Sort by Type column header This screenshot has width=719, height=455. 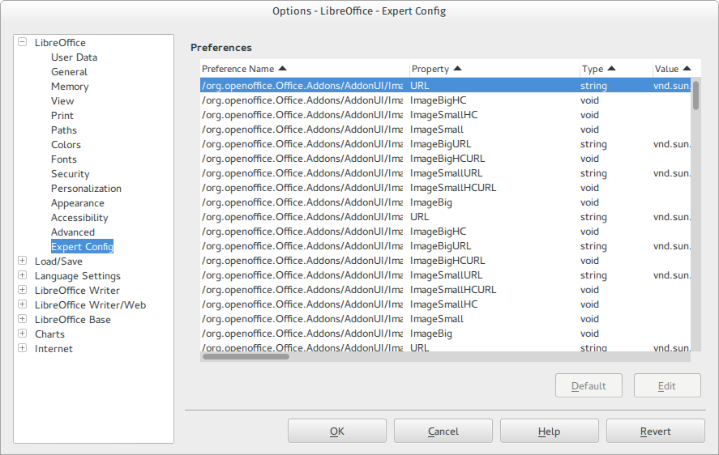pyautogui.click(x=598, y=69)
